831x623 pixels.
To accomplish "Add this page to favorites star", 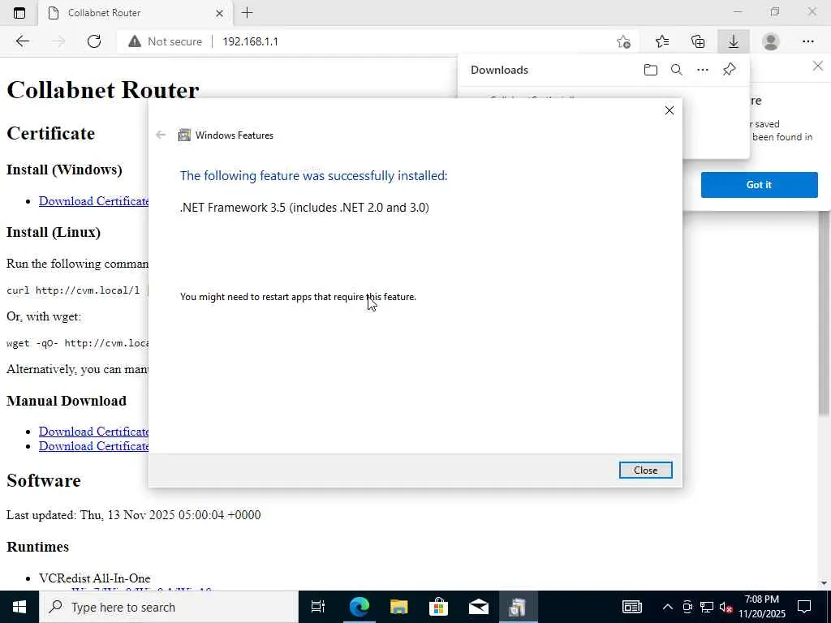I will 624,41.
